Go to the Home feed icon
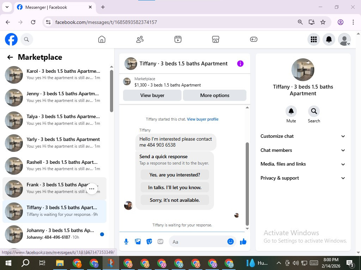The width and height of the screenshot is (361, 270). point(102,39)
